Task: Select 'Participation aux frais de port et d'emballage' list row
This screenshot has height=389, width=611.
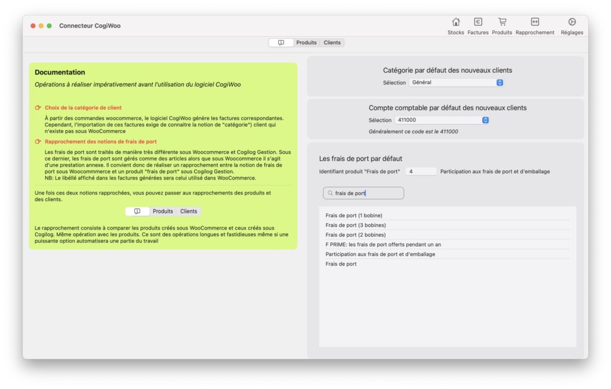Action: click(448, 254)
